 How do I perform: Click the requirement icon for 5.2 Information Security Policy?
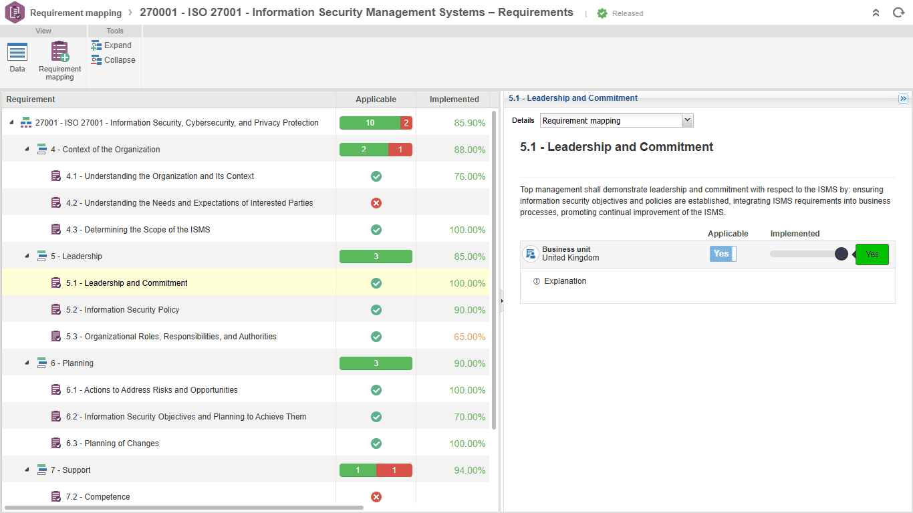point(57,310)
